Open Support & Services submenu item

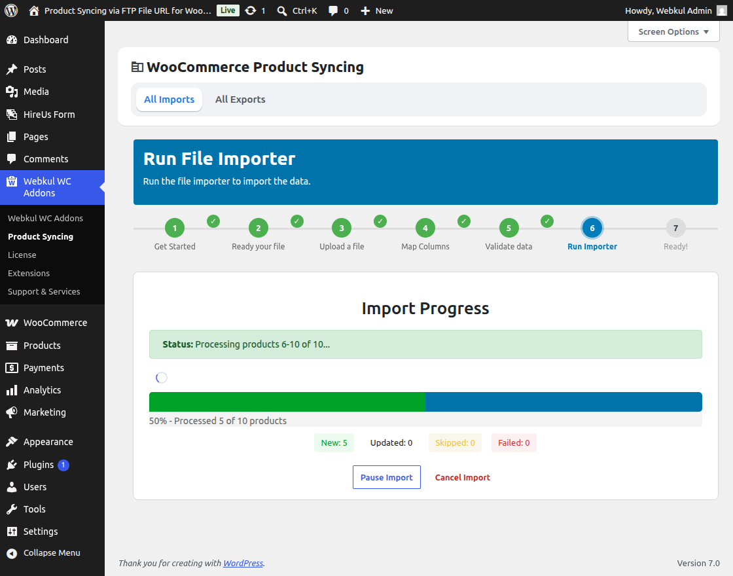(x=44, y=292)
